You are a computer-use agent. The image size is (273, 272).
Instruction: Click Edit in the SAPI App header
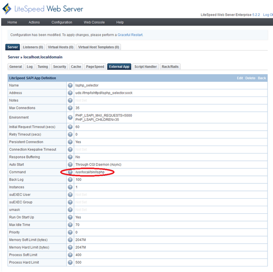[240, 78]
